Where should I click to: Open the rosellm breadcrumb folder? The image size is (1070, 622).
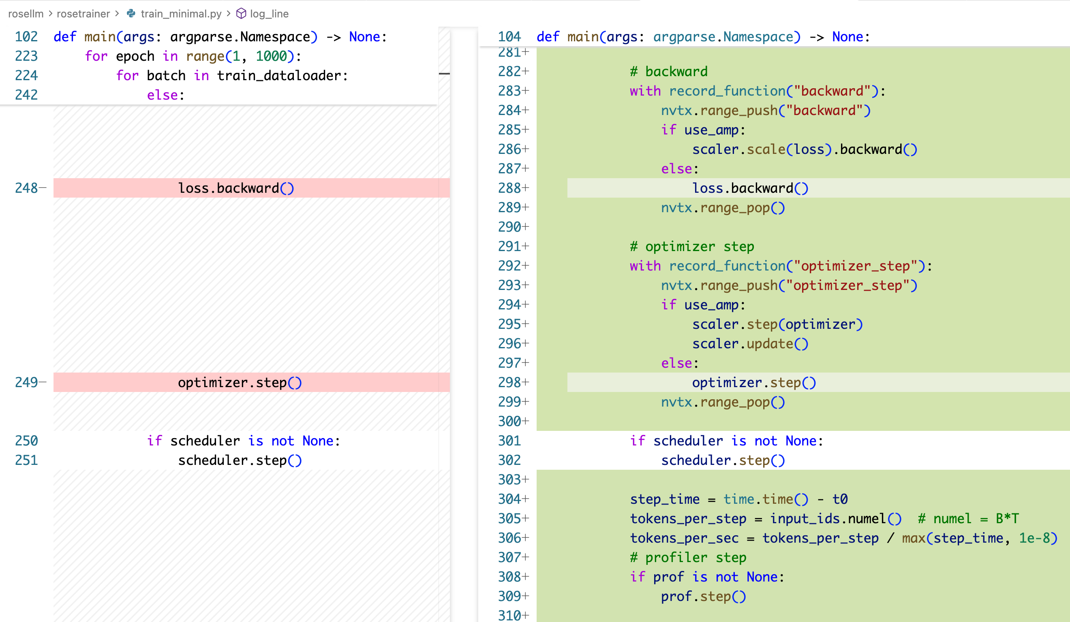pyautogui.click(x=26, y=14)
